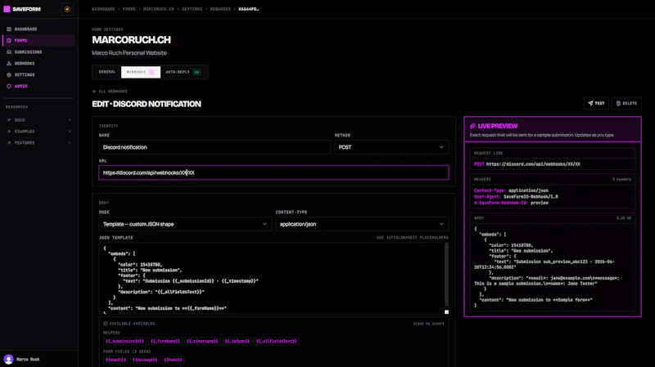The height and width of the screenshot is (367, 655).
Task: Click the paper plane icon on Test
Action: pos(590,103)
